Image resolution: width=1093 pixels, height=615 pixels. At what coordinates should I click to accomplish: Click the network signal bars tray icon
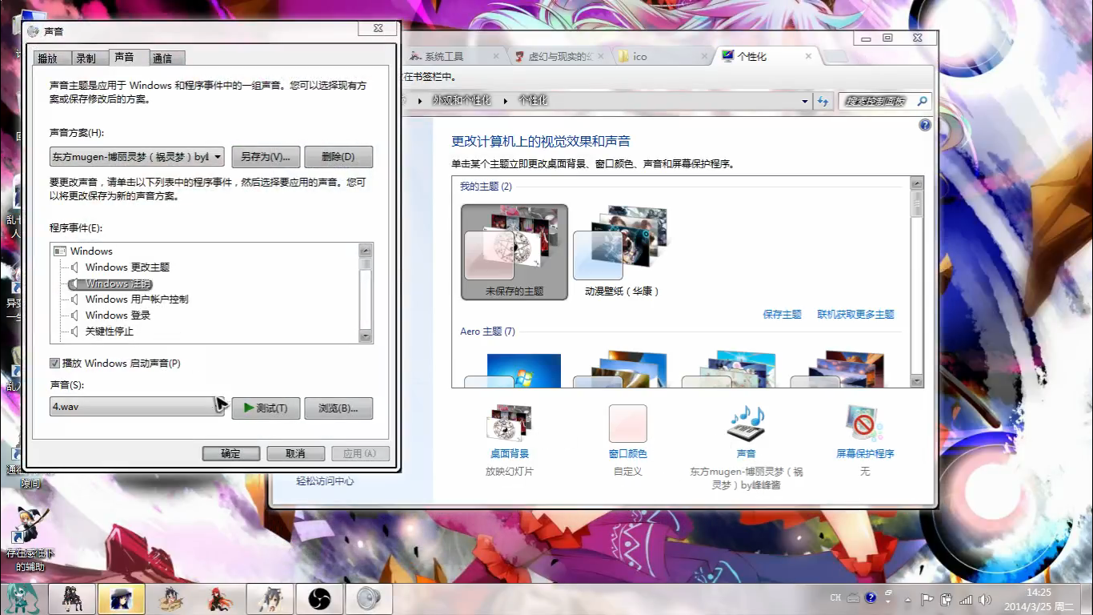click(x=966, y=599)
